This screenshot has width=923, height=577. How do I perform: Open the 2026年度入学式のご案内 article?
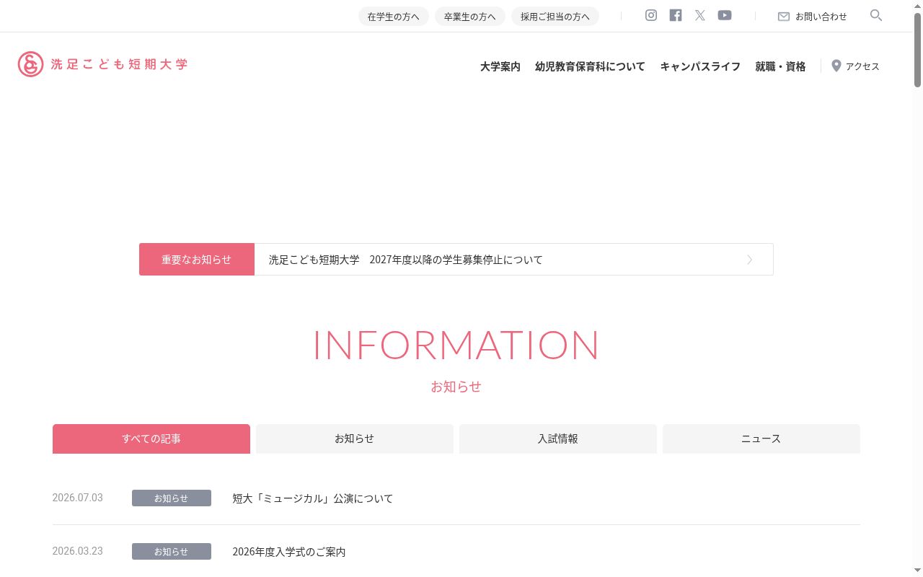click(x=289, y=552)
